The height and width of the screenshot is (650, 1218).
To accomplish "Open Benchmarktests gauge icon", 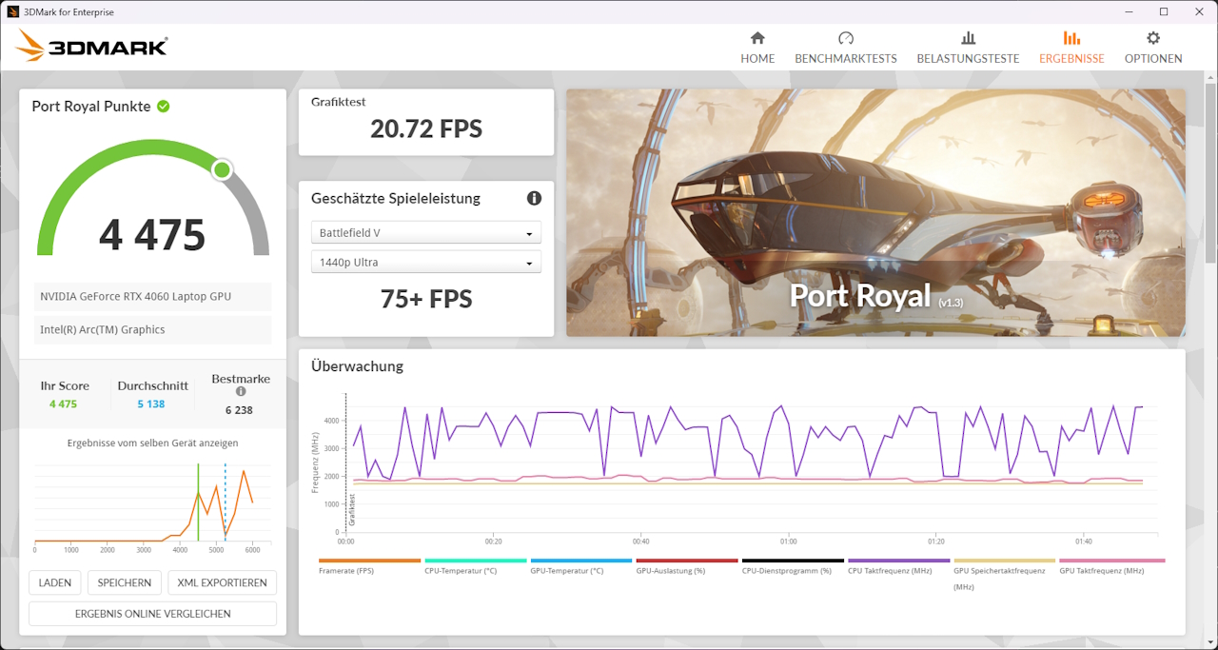I will pos(845,38).
